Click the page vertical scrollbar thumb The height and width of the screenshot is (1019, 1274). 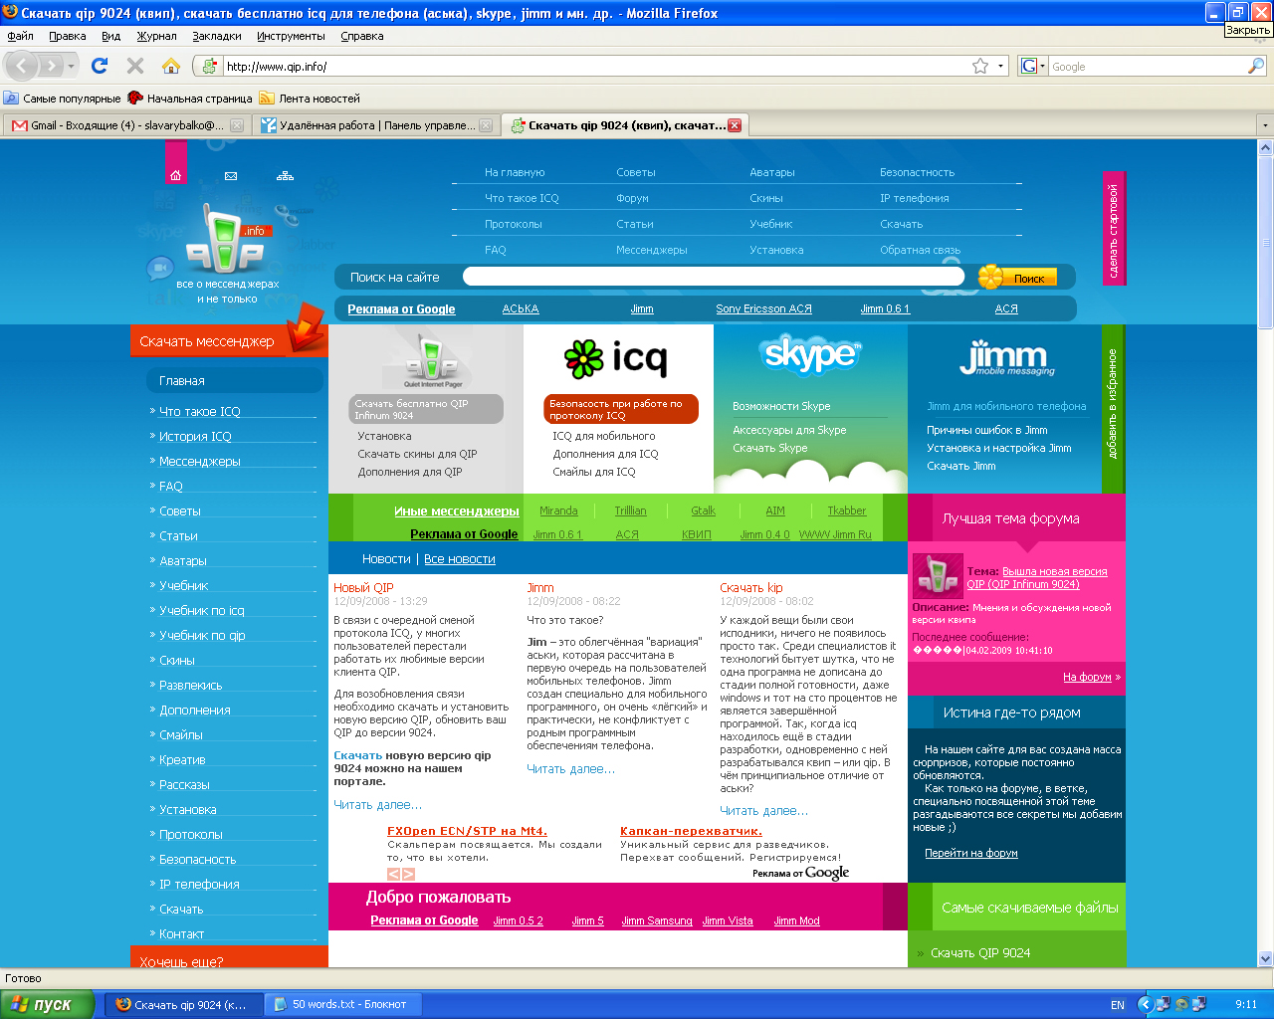1265,241
